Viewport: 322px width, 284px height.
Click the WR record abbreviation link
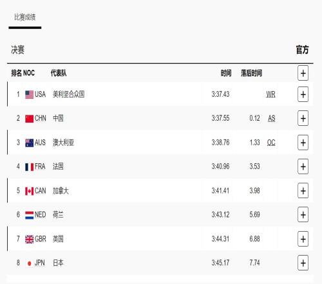270,94
